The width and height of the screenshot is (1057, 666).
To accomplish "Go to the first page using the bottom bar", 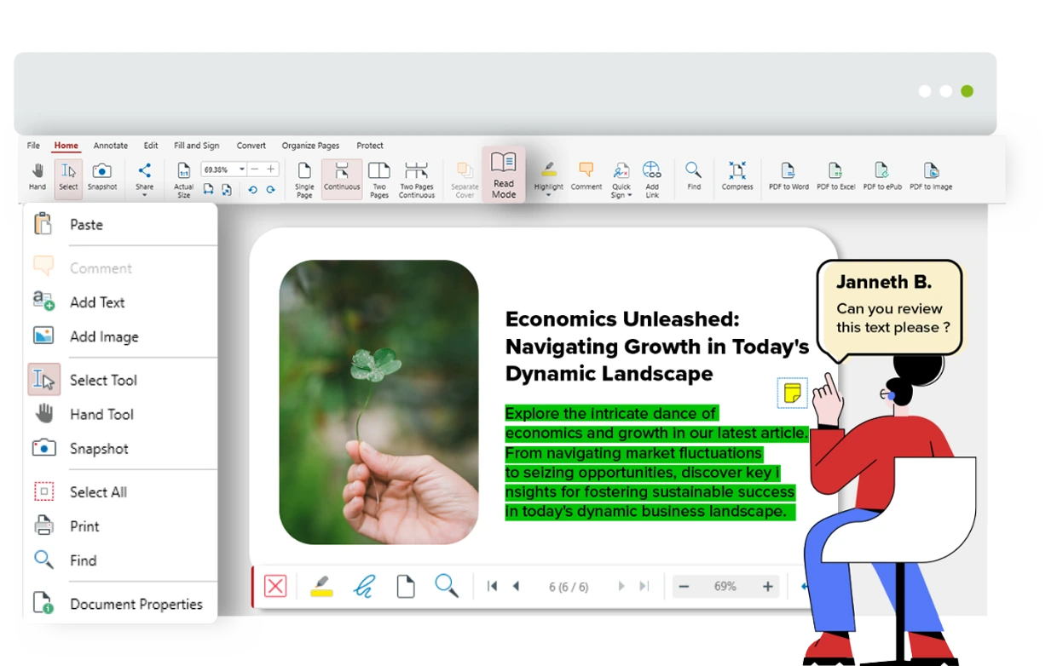I will pyautogui.click(x=492, y=586).
